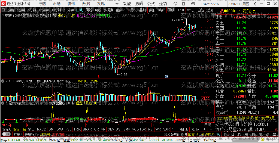Select the 月线 monthly period
This screenshot has width=279, height=143.
click(98, 10)
